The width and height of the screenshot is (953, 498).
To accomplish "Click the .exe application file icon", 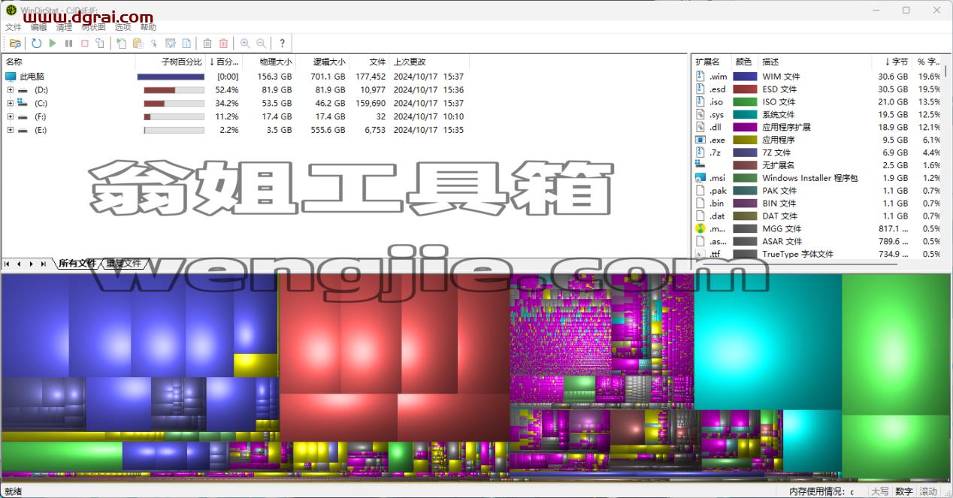I will 700,140.
